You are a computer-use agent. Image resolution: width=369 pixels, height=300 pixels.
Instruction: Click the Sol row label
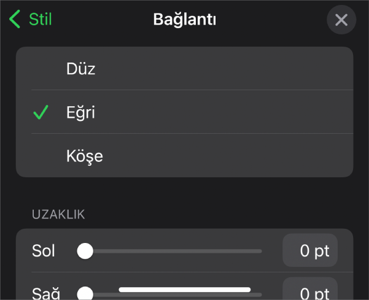click(43, 251)
